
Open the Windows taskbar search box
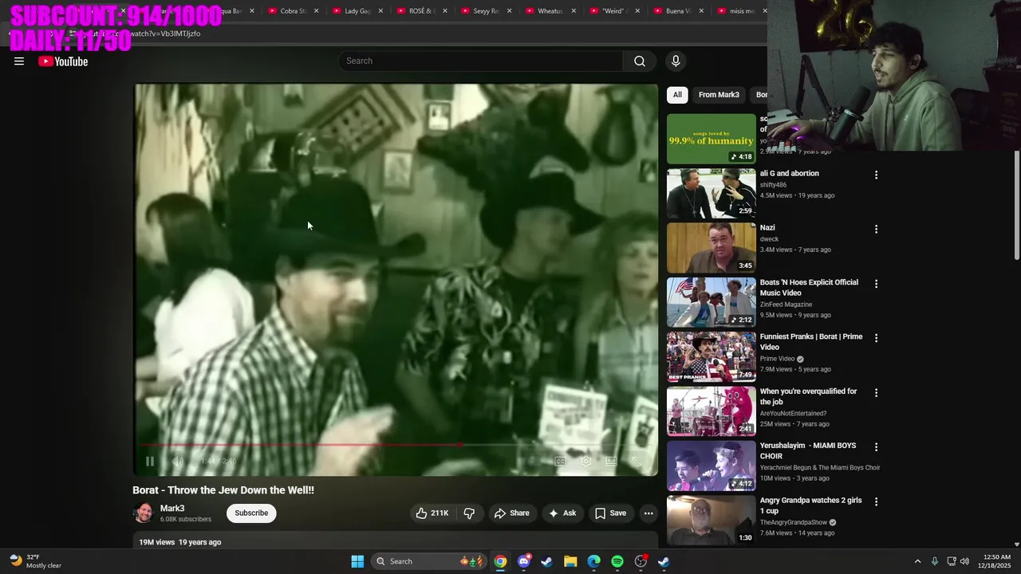429,561
